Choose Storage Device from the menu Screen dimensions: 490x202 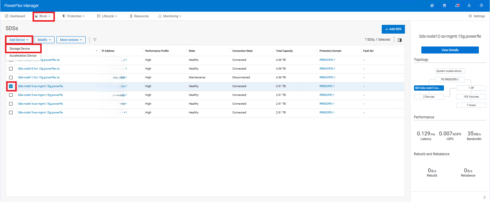tap(20, 49)
